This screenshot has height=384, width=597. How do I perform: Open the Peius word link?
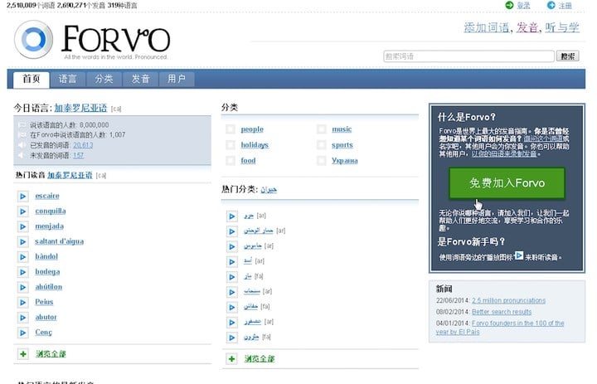pyautogui.click(x=44, y=302)
